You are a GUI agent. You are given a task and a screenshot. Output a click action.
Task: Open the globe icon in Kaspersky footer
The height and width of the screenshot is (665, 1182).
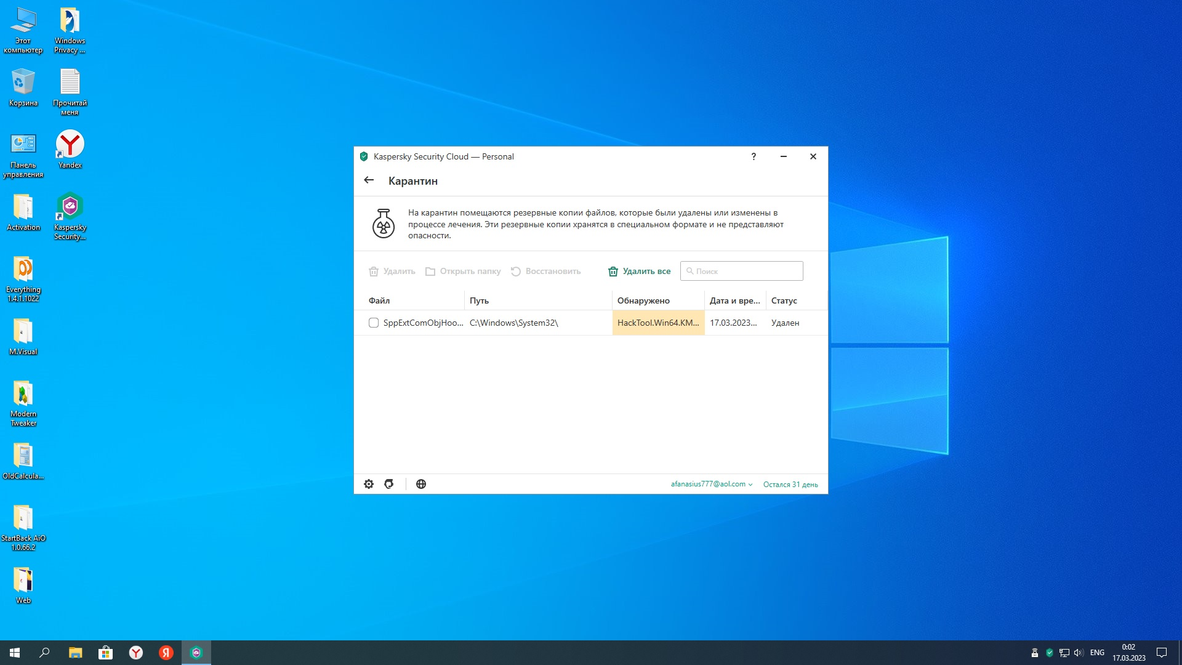tap(421, 484)
